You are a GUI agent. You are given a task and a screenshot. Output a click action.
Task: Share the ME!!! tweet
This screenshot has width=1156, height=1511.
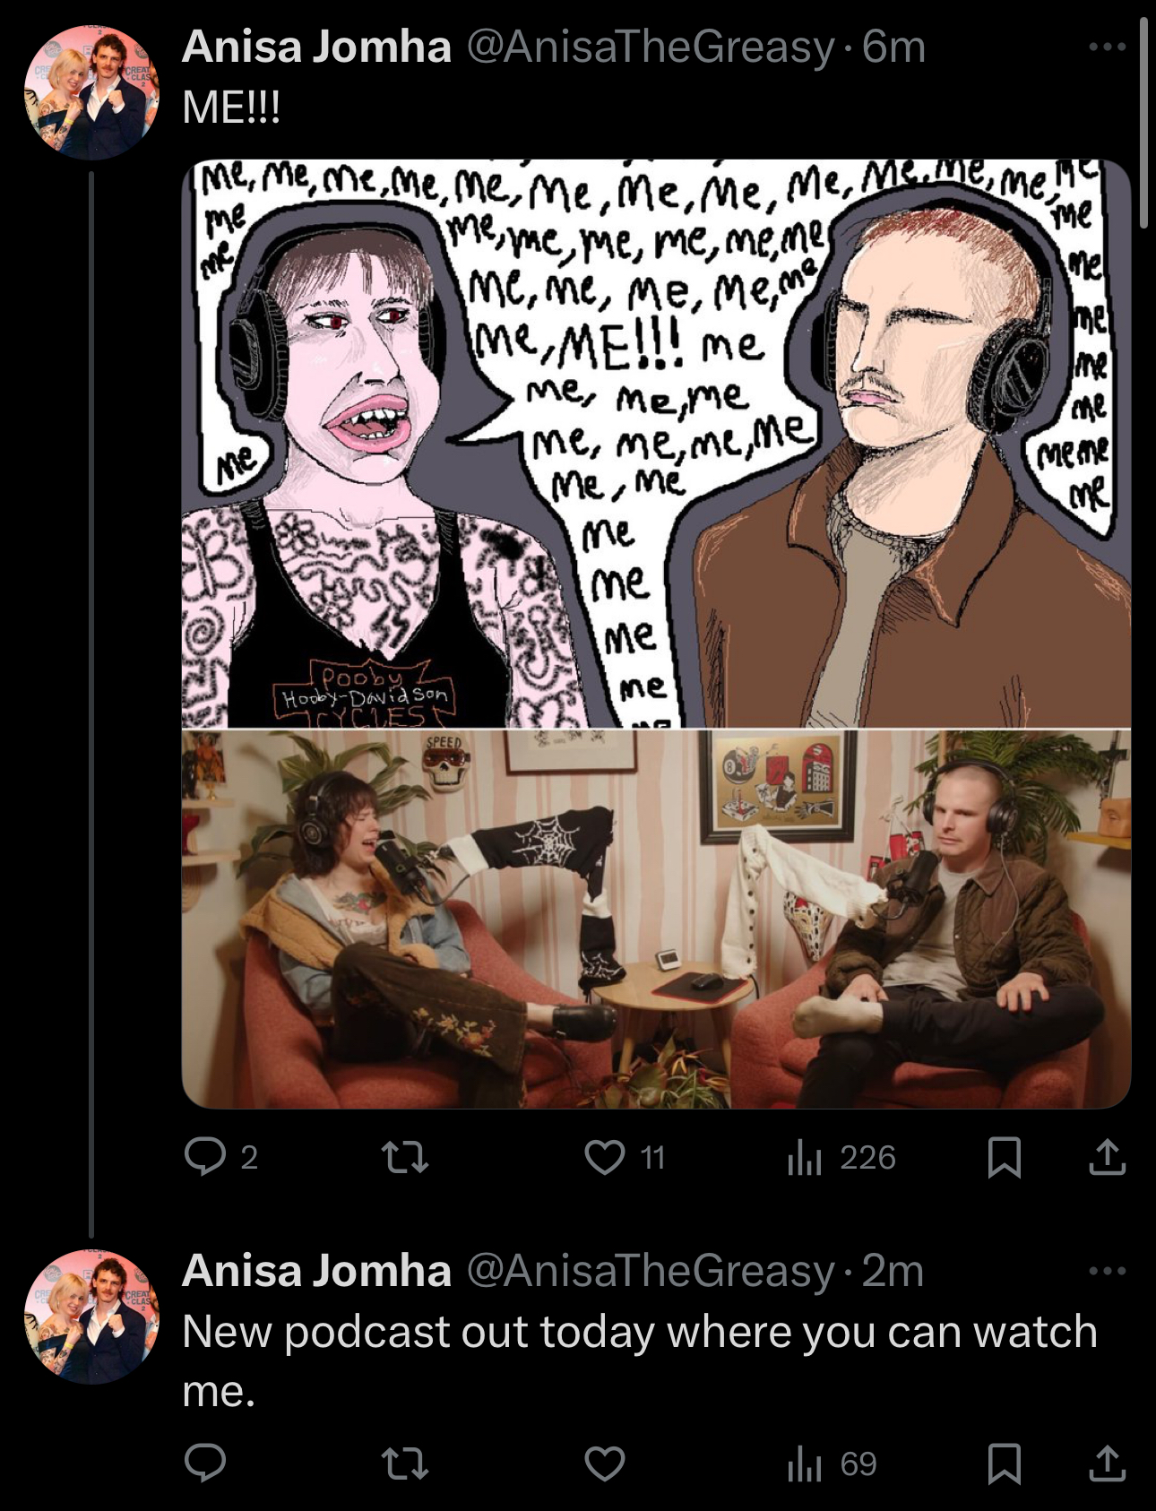(1107, 1157)
